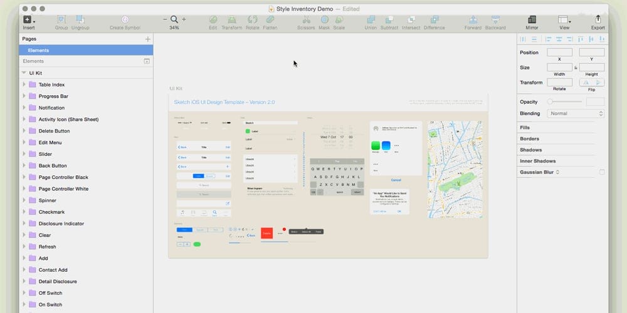Open the Gaussian Blur type dropdown
This screenshot has width=627, height=313.
(557, 172)
